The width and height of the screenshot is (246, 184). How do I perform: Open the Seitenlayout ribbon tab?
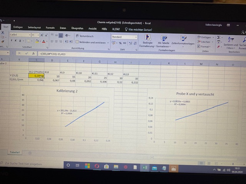click(34, 28)
